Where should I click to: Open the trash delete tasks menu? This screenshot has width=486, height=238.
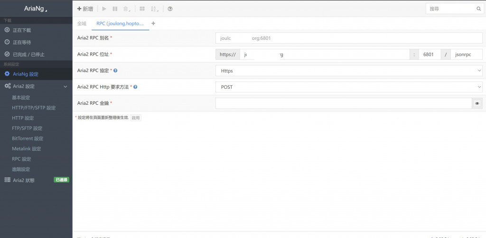tap(126, 9)
